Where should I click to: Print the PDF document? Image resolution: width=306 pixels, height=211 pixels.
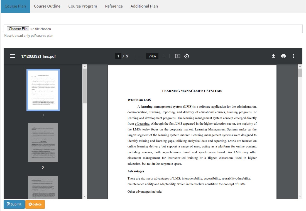[x=283, y=56]
